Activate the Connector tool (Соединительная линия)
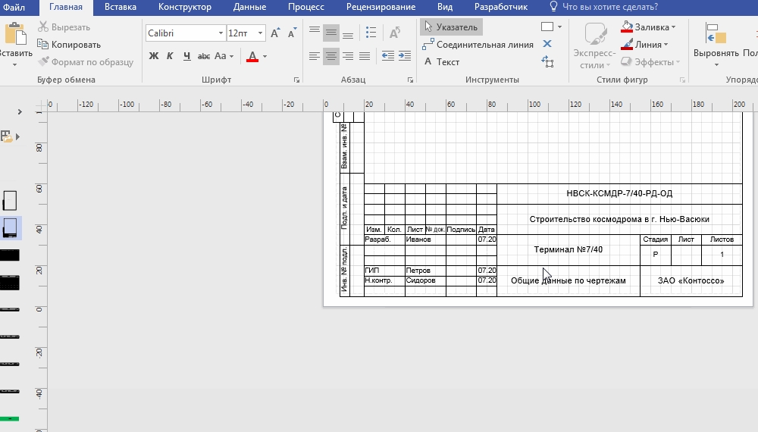Image resolution: width=758 pixels, height=432 pixels. coord(478,45)
